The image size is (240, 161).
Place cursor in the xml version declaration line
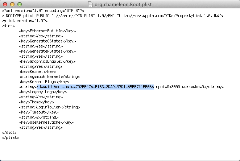point(43,11)
